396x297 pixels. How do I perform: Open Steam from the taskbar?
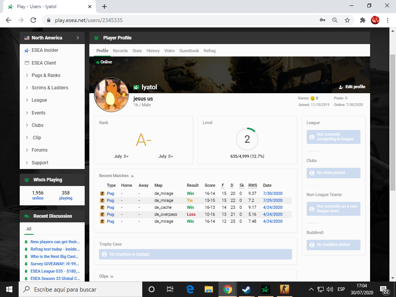[246, 289]
